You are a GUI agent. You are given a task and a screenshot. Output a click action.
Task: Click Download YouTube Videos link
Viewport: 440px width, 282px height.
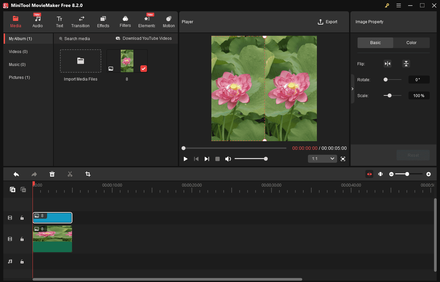[x=144, y=38]
